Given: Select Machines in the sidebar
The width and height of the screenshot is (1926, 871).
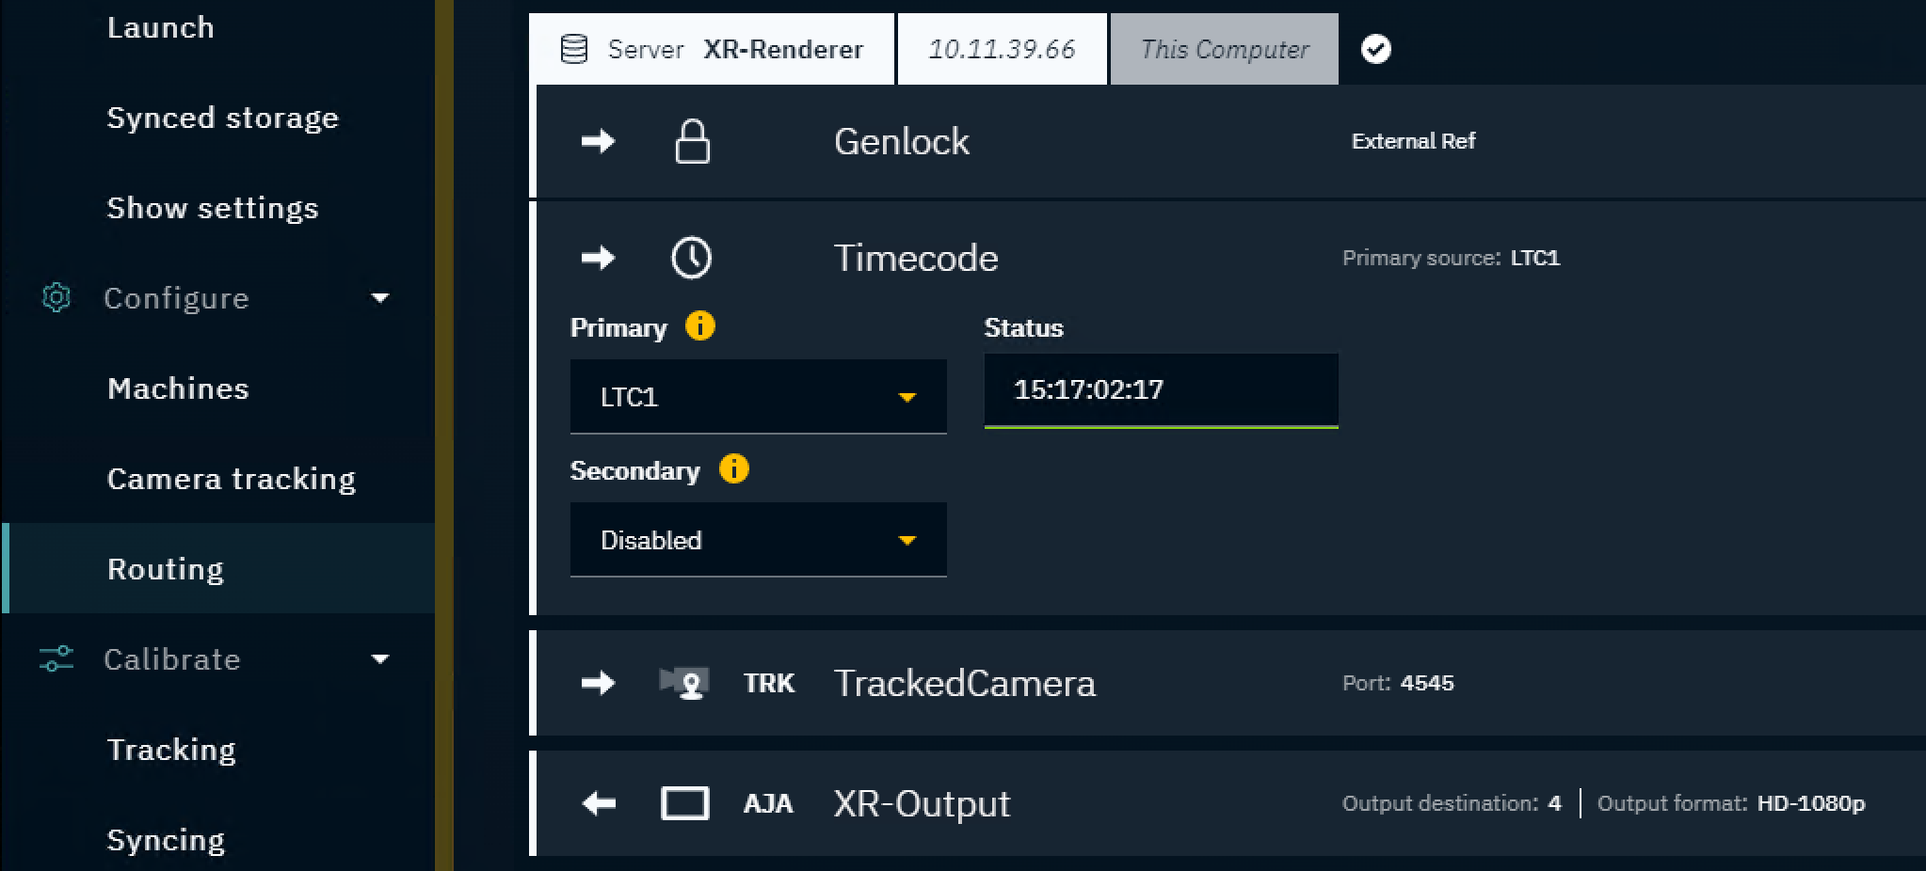Looking at the screenshot, I should click(178, 388).
